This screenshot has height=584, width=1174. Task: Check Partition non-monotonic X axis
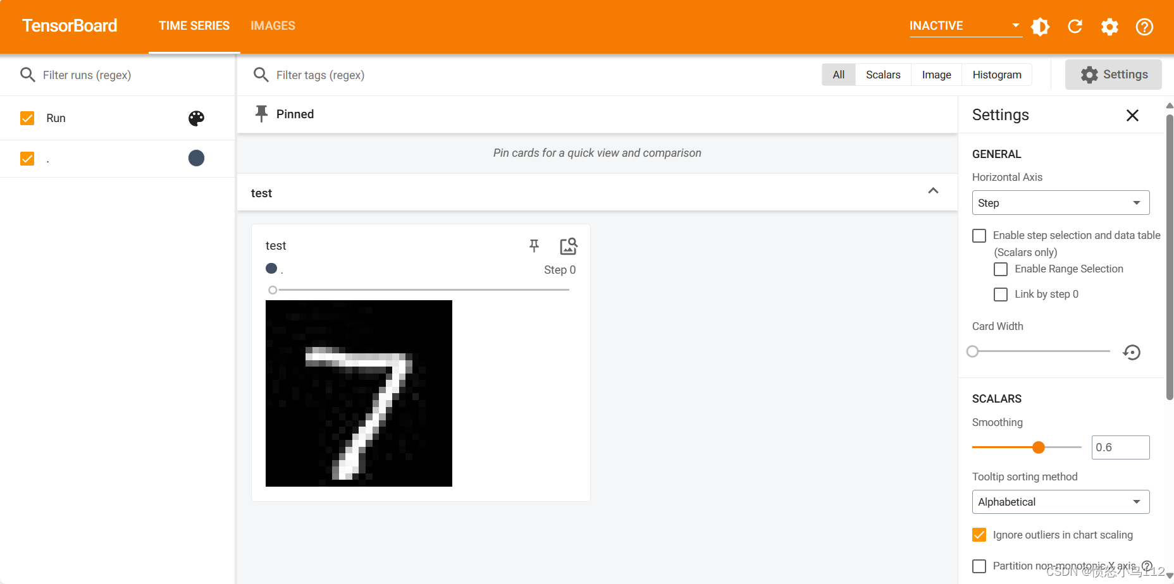pos(979,566)
